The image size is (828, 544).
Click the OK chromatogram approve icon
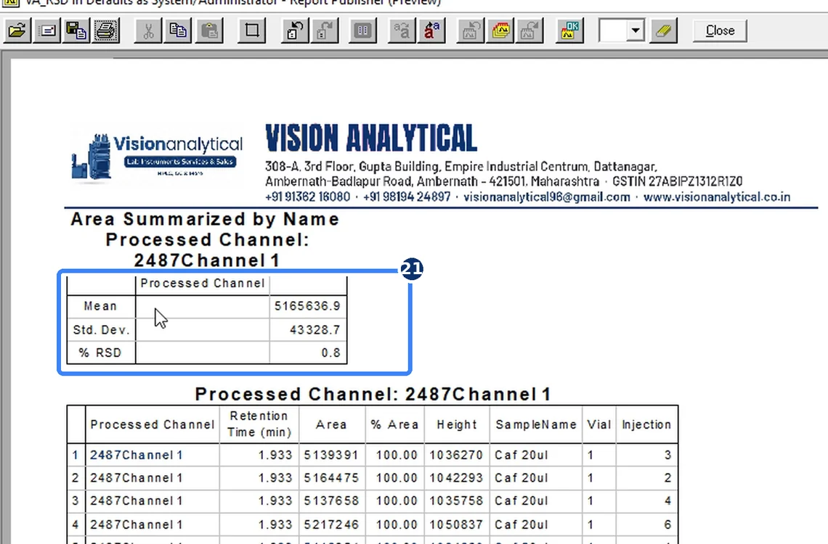(x=569, y=30)
